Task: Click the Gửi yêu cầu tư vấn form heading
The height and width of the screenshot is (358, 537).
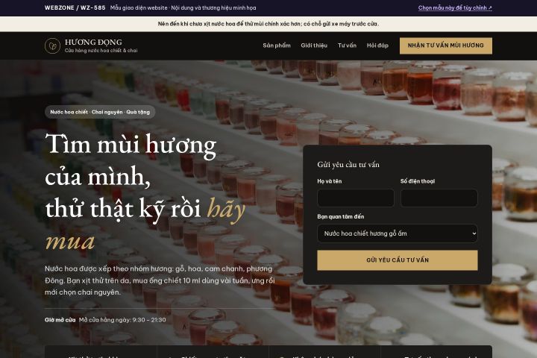Action: tap(348, 164)
